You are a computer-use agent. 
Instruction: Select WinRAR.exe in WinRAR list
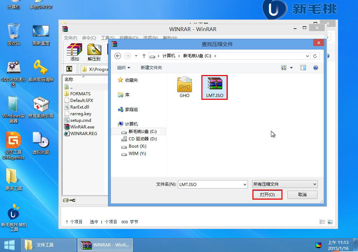point(79,127)
